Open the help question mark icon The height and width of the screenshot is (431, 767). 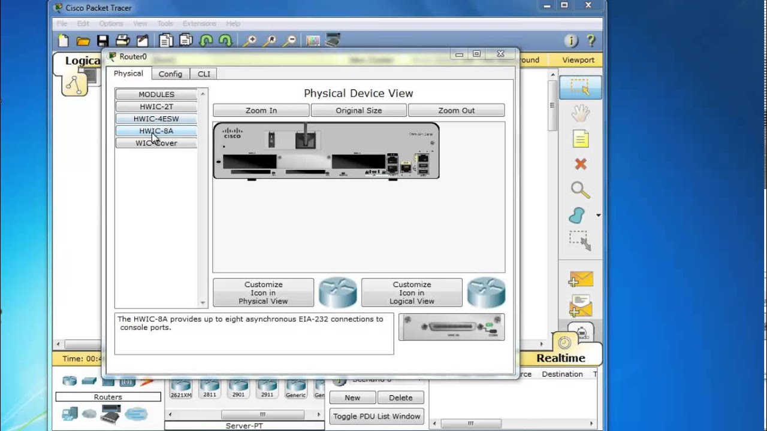click(591, 41)
